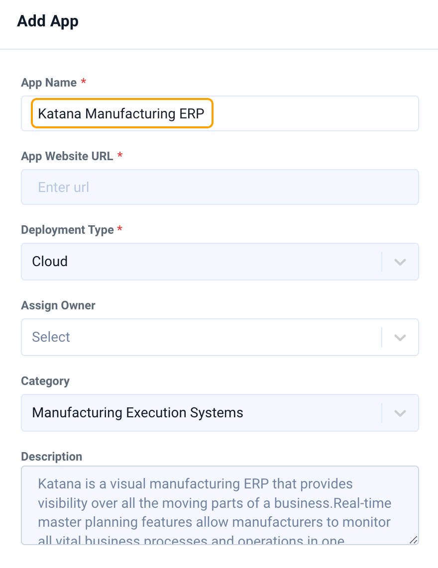
Task: Click the Description label
Action: click(51, 457)
